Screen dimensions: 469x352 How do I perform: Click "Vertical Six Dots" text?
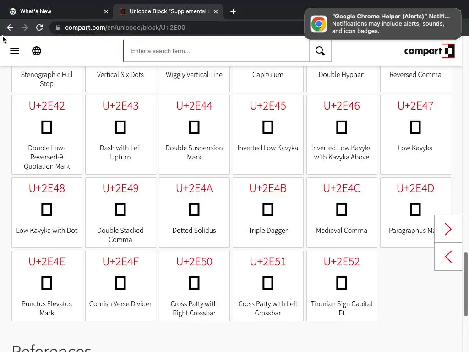(120, 75)
